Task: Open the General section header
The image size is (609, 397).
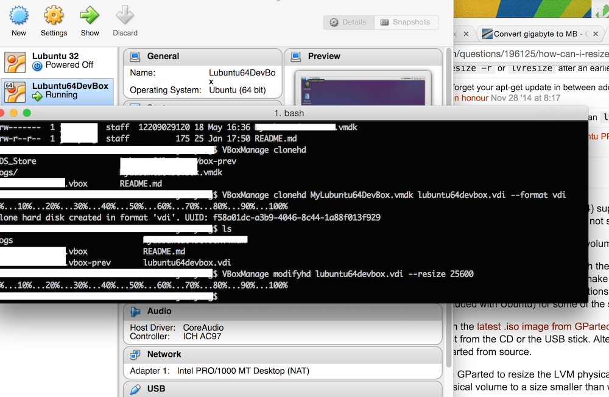Action: (x=202, y=57)
